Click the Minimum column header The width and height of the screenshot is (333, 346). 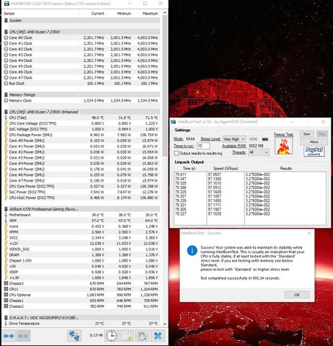point(124,14)
